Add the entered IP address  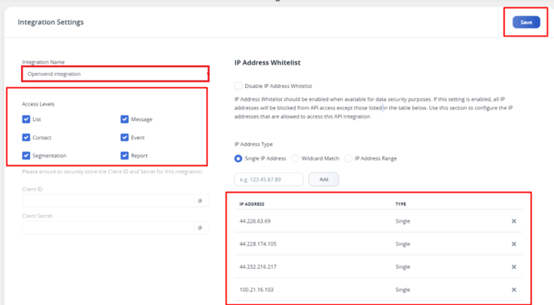tap(323, 179)
